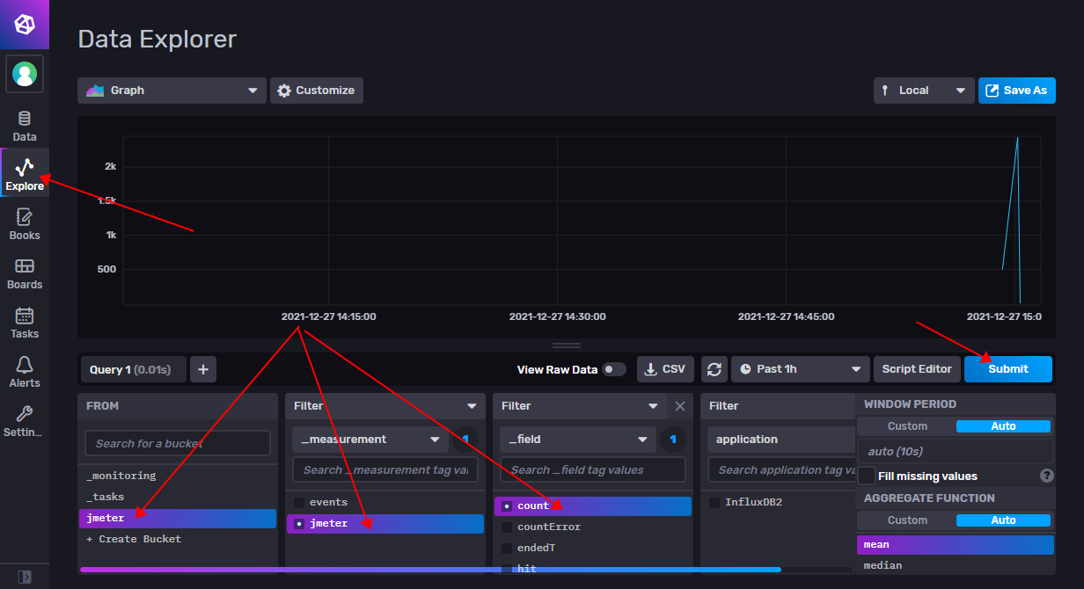1084x589 pixels.
Task: Click the _measurement tag values search field
Action: (385, 469)
